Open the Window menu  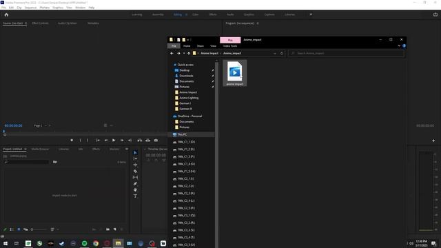pos(80,8)
